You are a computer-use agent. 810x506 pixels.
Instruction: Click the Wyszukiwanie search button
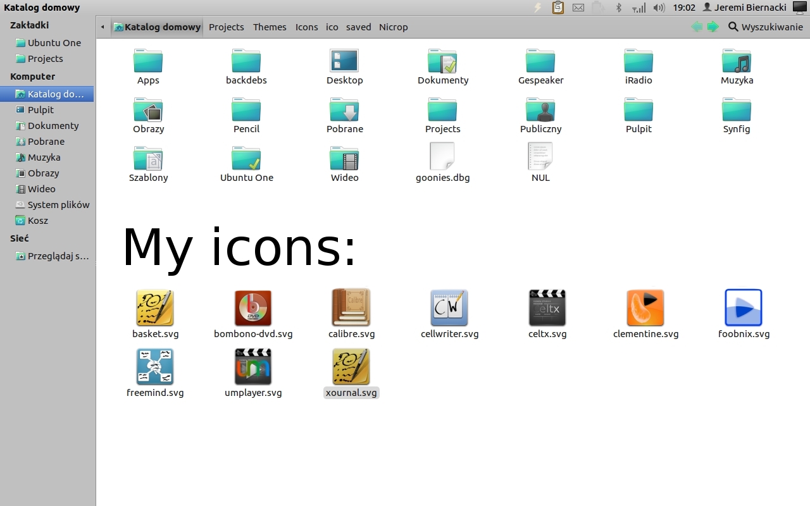pyautogui.click(x=765, y=27)
